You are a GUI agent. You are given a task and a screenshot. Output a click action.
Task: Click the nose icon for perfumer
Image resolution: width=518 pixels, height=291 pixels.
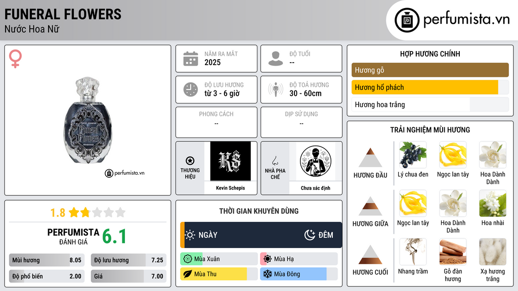pos(275,161)
